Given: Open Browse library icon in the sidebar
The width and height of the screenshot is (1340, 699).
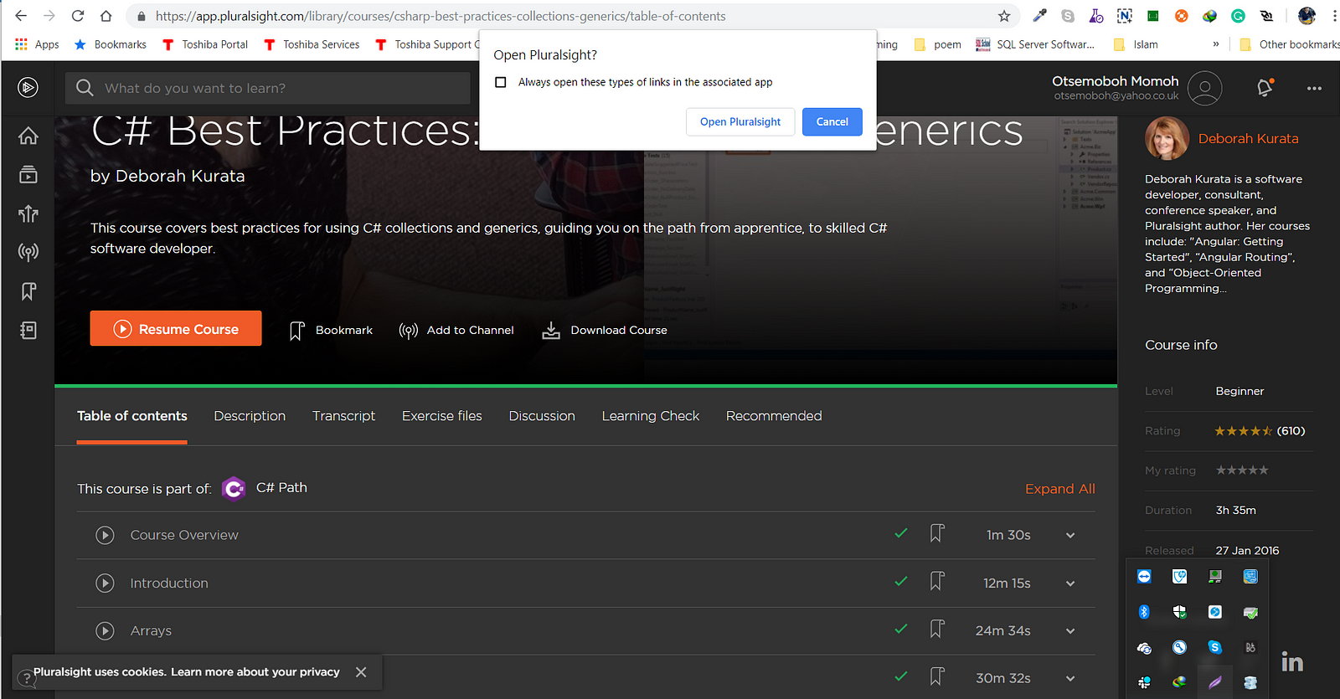Looking at the screenshot, I should click(28, 174).
